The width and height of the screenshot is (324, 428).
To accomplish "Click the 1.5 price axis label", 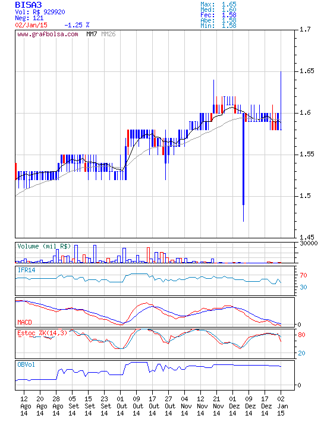I will (x=305, y=196).
